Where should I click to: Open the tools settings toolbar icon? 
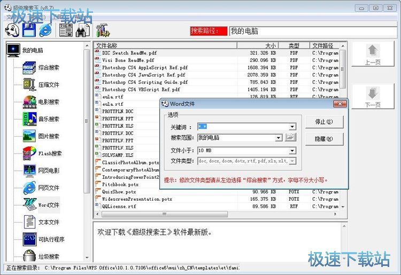[103, 30]
